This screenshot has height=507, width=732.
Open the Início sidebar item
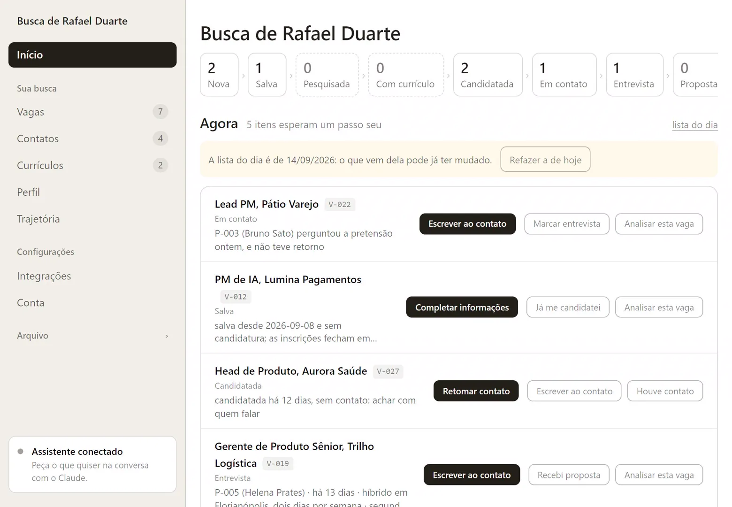[92, 55]
